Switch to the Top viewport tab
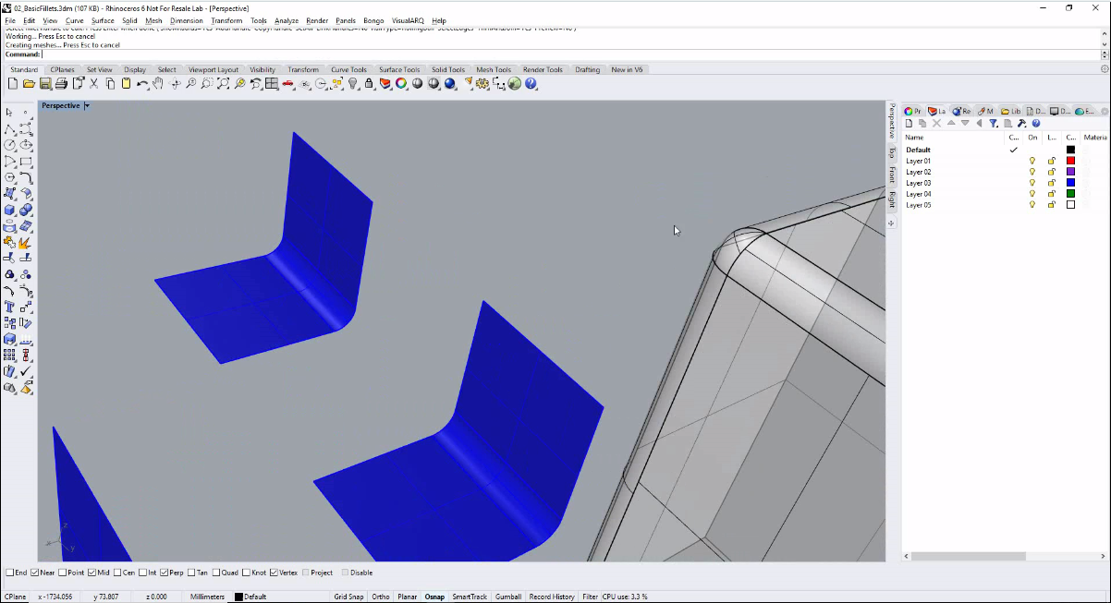 892,152
